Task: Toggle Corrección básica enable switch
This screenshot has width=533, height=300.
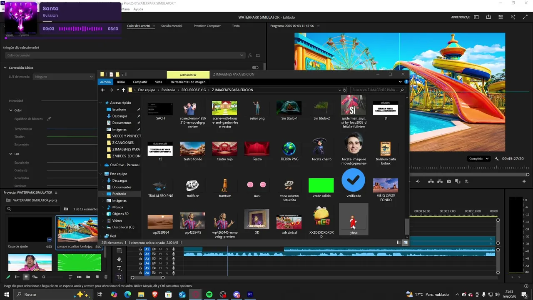Action: (255, 67)
